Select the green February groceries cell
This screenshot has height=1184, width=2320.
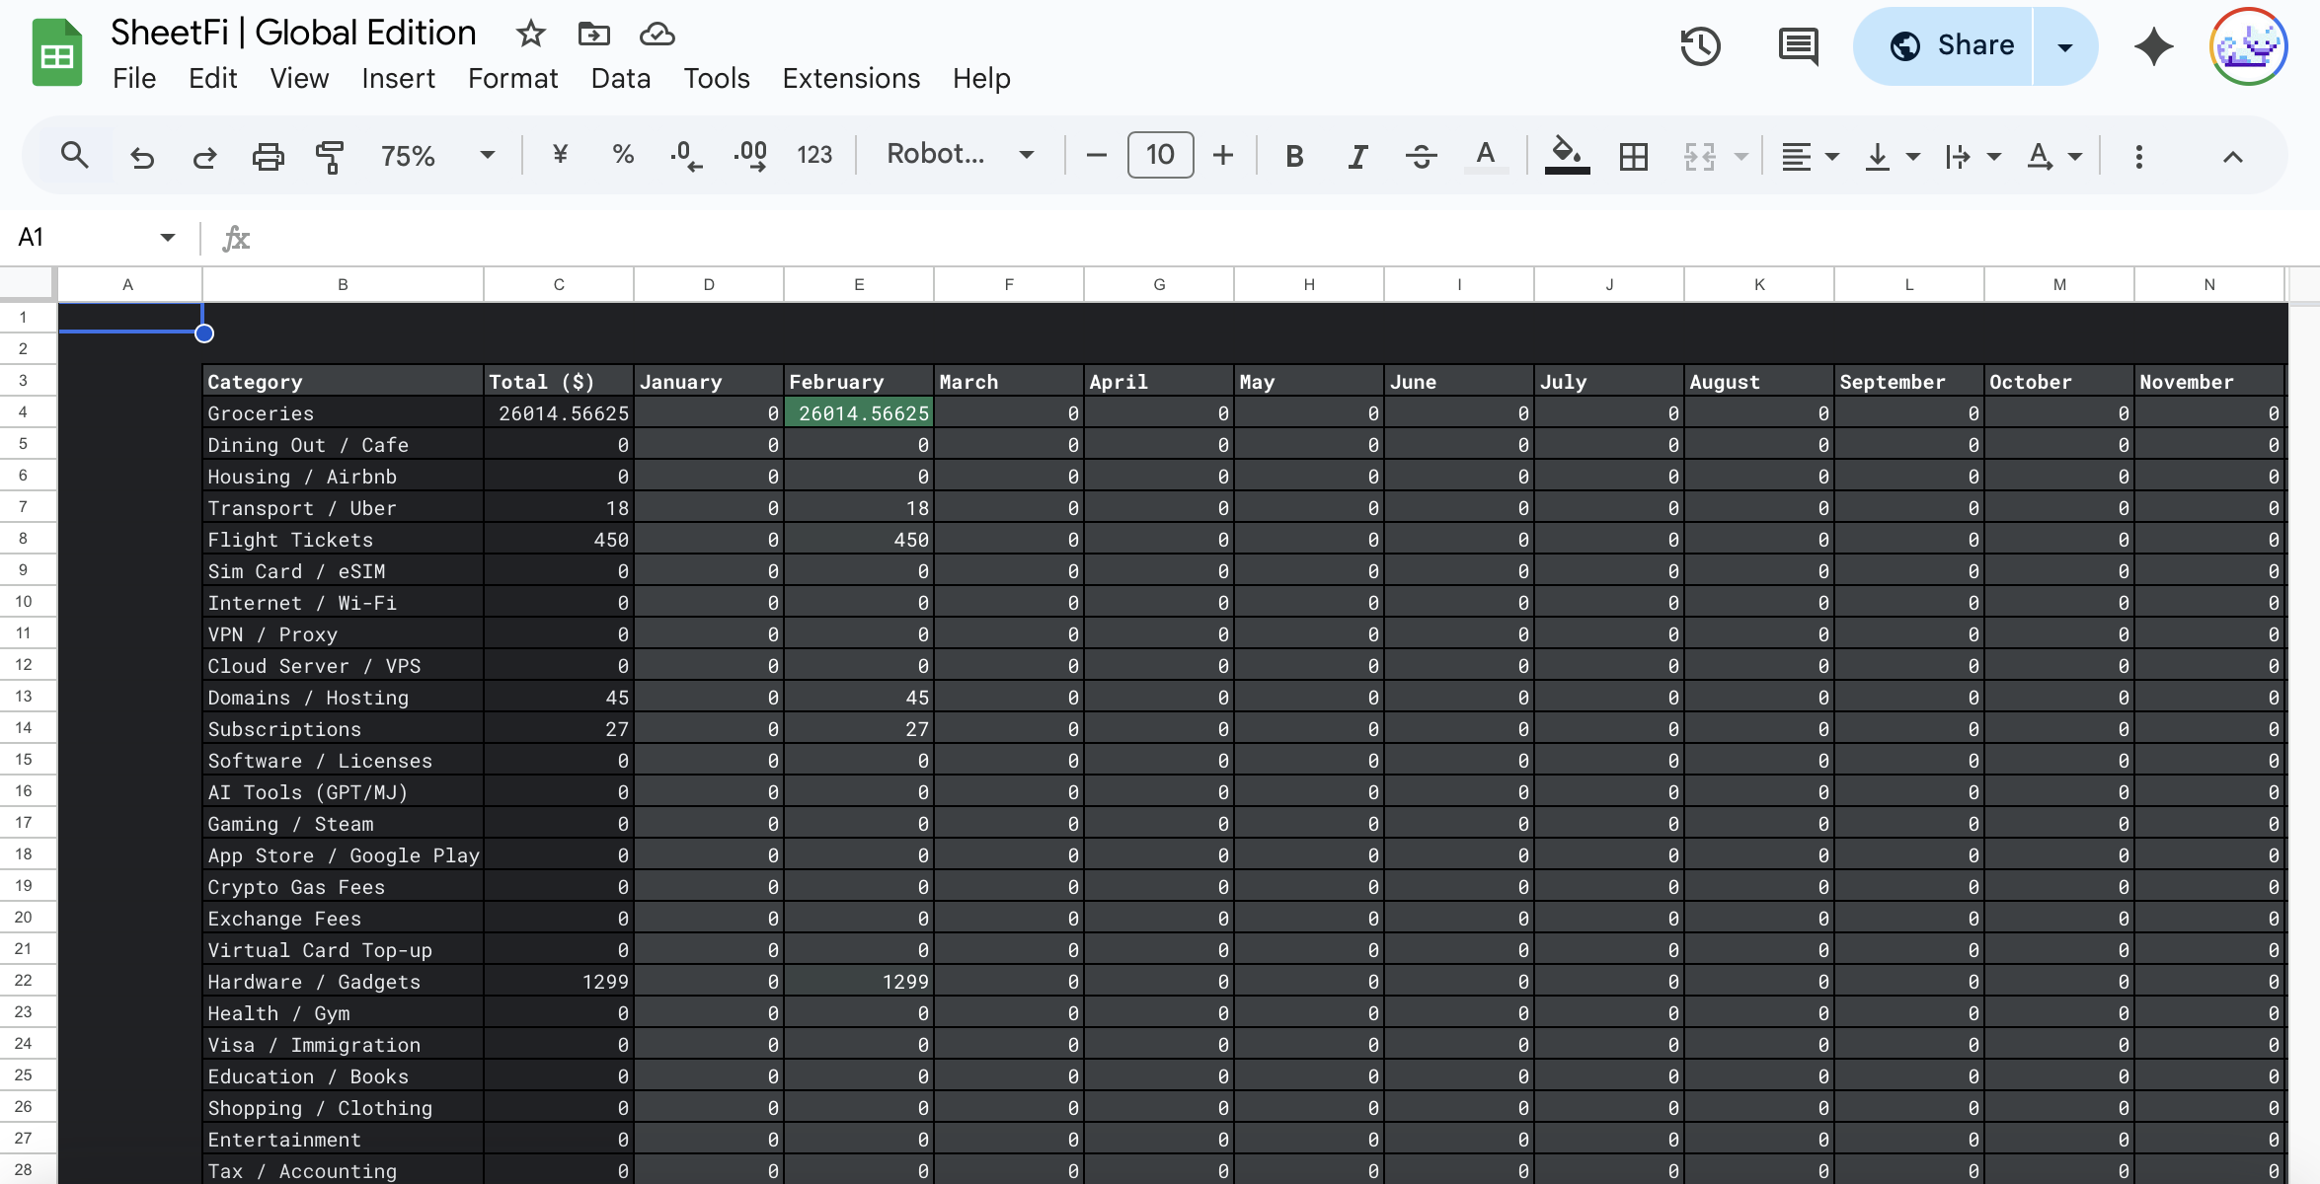[859, 413]
